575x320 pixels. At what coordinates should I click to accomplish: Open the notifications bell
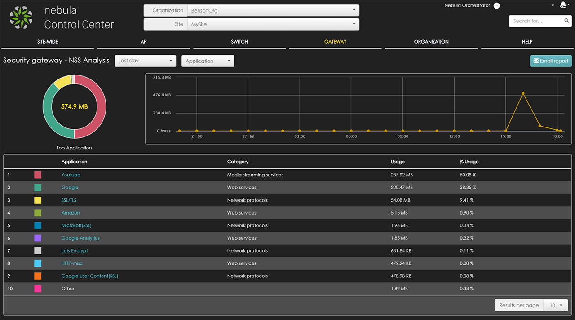point(563,5)
